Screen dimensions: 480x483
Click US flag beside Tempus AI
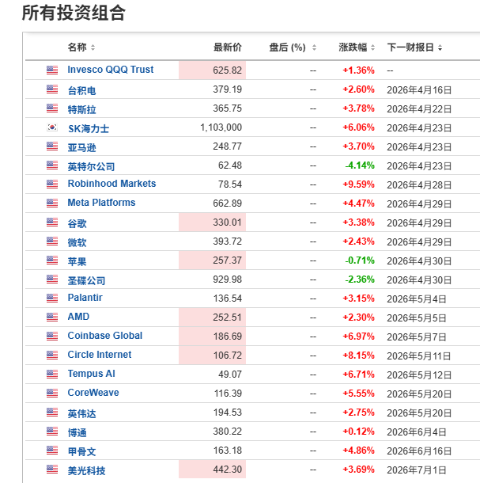point(52,375)
